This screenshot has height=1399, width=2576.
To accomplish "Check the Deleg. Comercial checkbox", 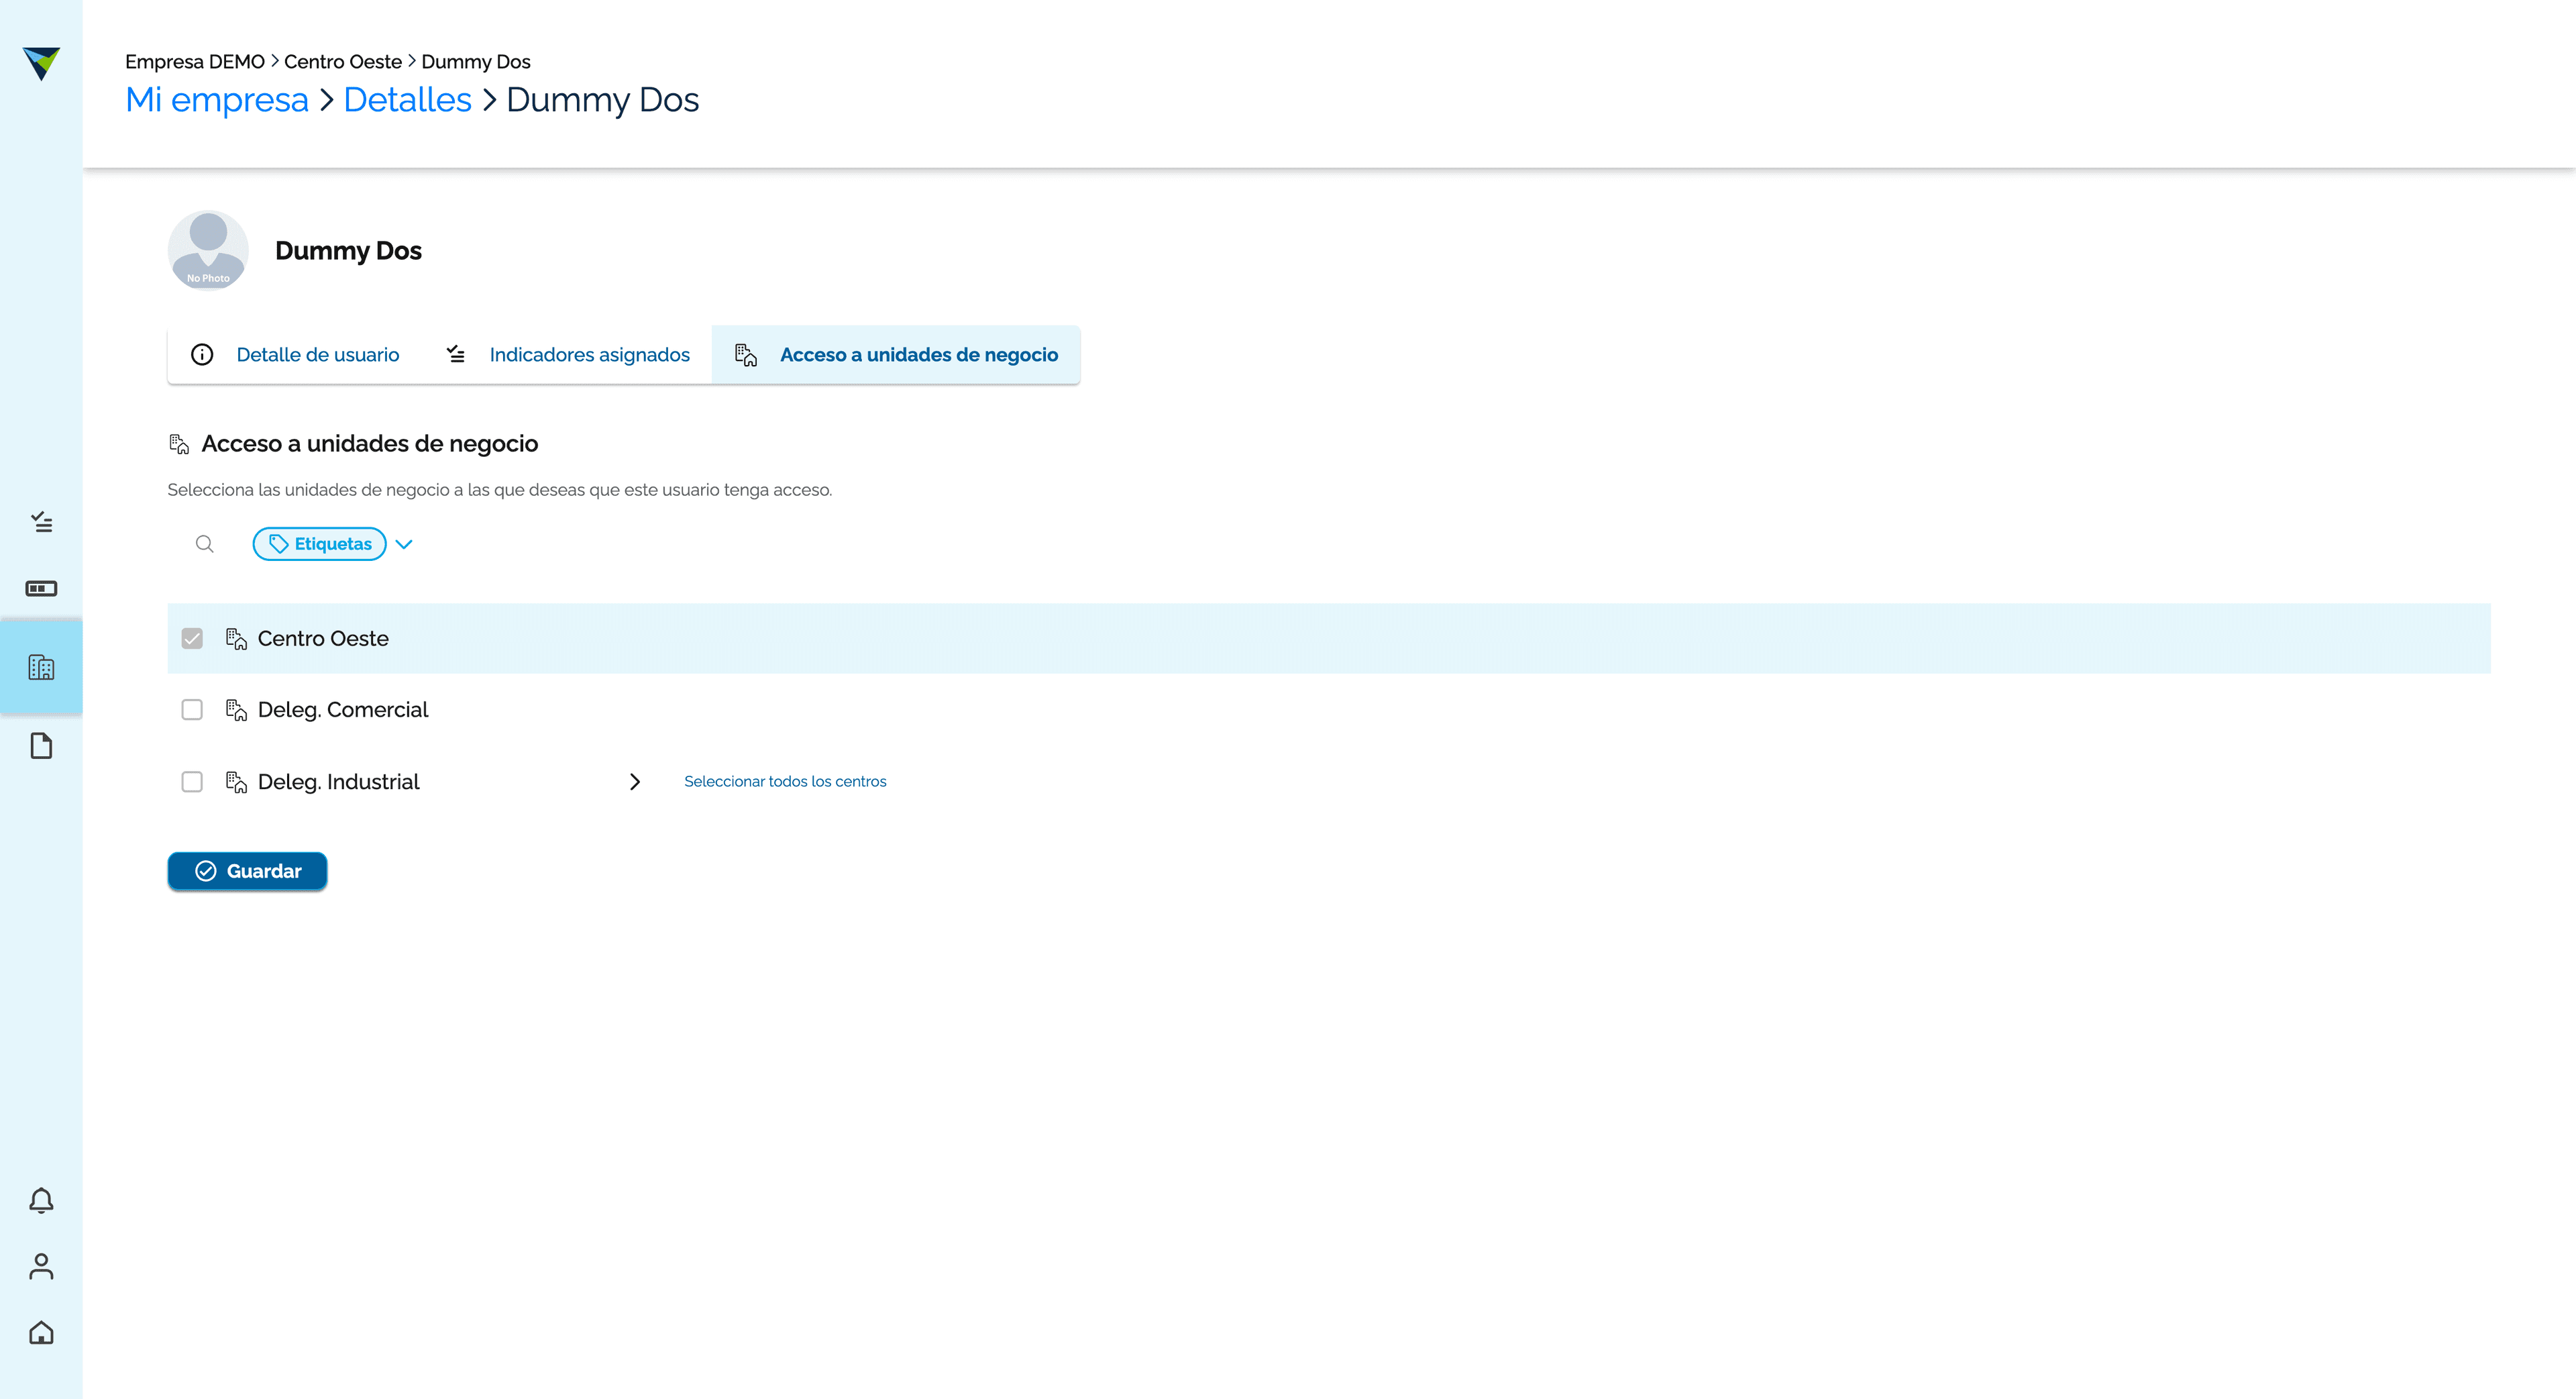I will point(192,710).
